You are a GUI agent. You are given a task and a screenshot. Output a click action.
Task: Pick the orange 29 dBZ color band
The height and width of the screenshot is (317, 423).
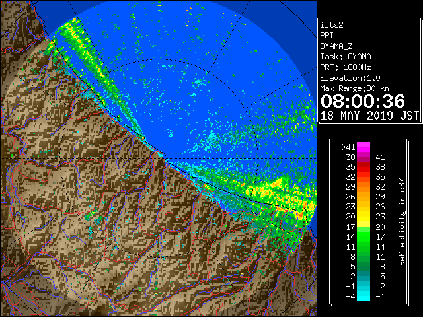point(364,187)
